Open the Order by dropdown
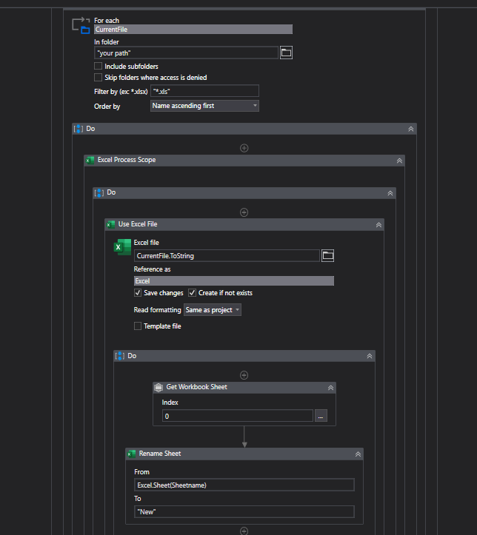This screenshot has width=477, height=535. [x=204, y=106]
